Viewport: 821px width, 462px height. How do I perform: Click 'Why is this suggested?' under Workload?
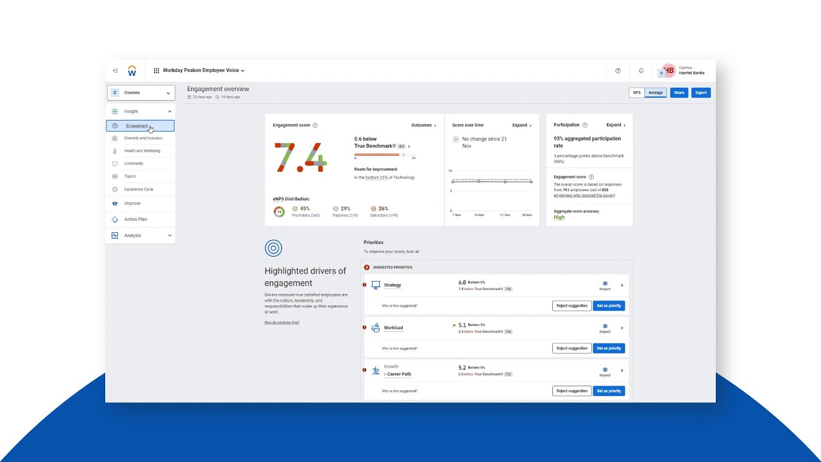[x=400, y=348]
